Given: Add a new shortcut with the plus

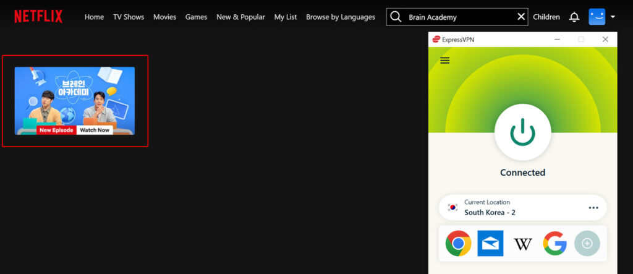Looking at the screenshot, I should 587,243.
